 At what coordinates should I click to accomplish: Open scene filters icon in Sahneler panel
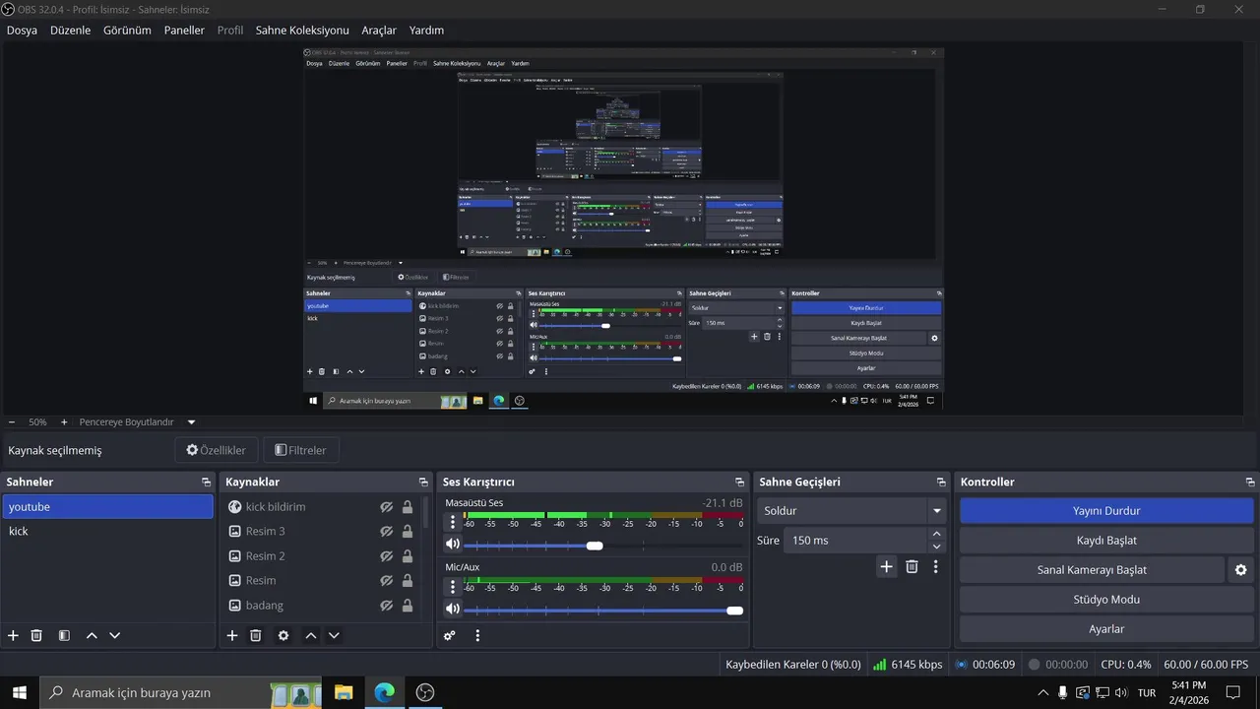(64, 636)
